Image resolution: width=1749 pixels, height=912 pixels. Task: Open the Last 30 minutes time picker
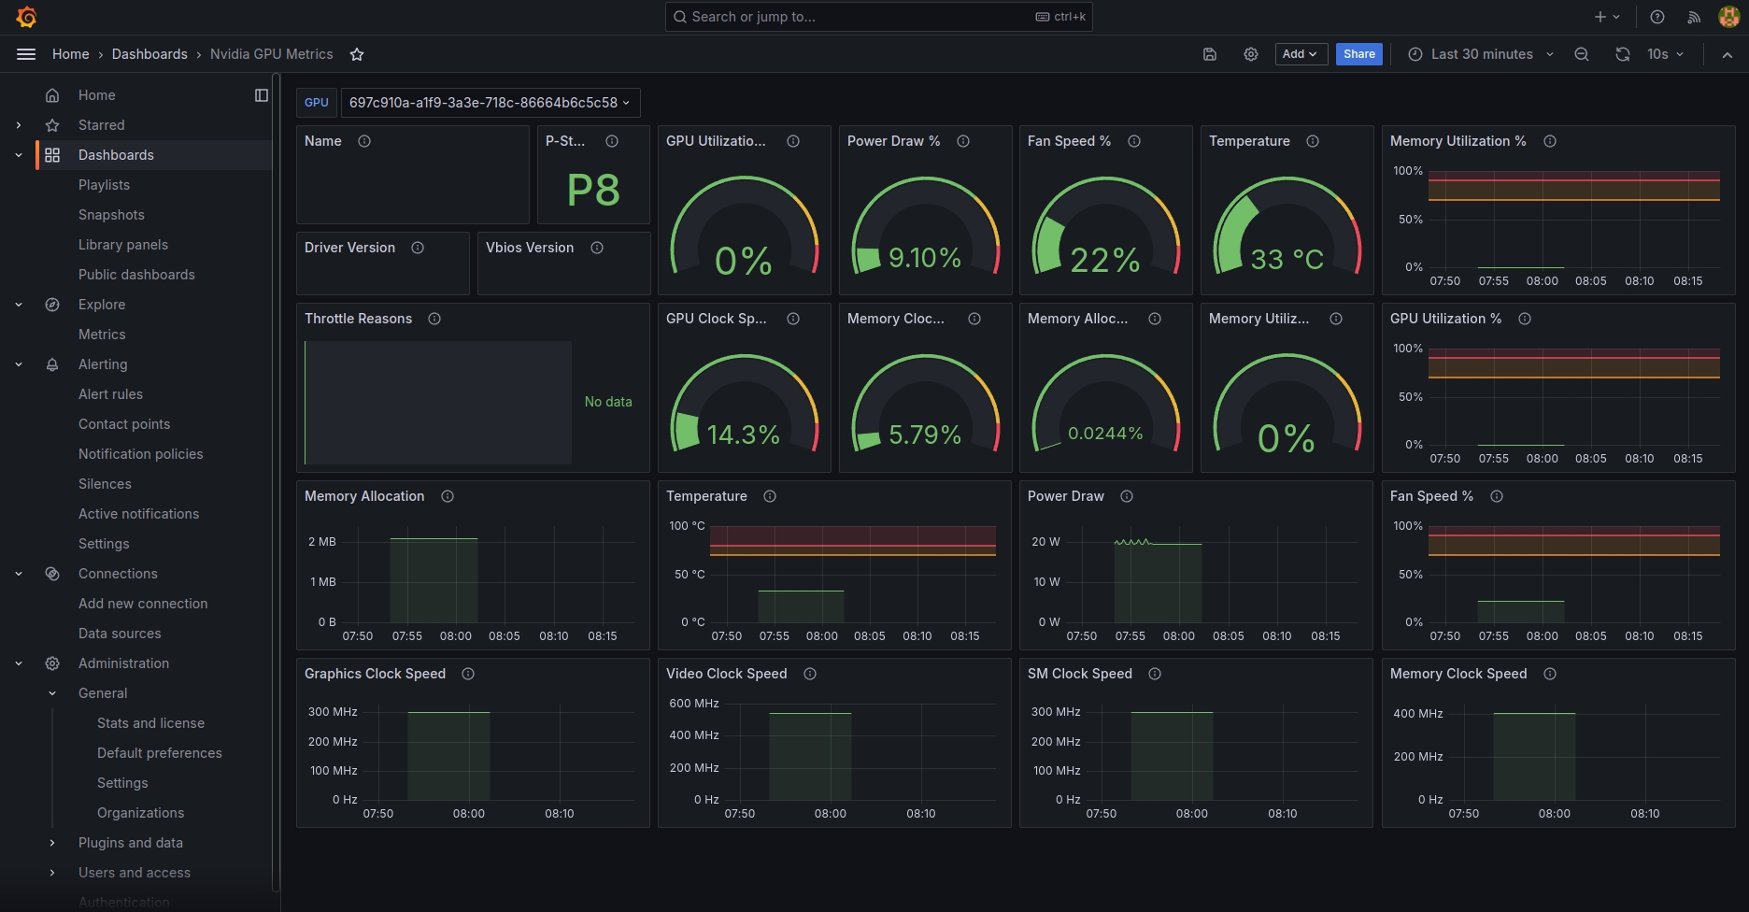pos(1480,54)
